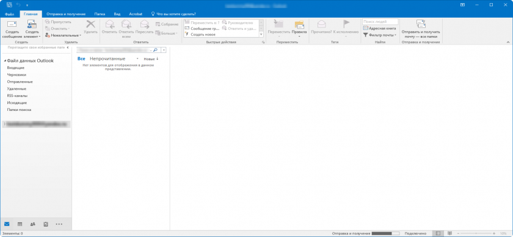Click the magnifier search icon
Screen dimensions: 513x237
pos(155,51)
